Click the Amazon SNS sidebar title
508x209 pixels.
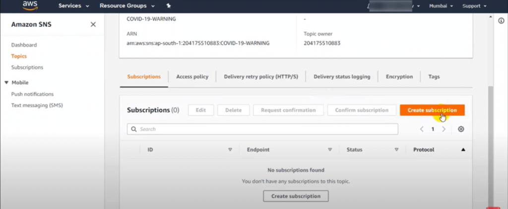coord(31,25)
